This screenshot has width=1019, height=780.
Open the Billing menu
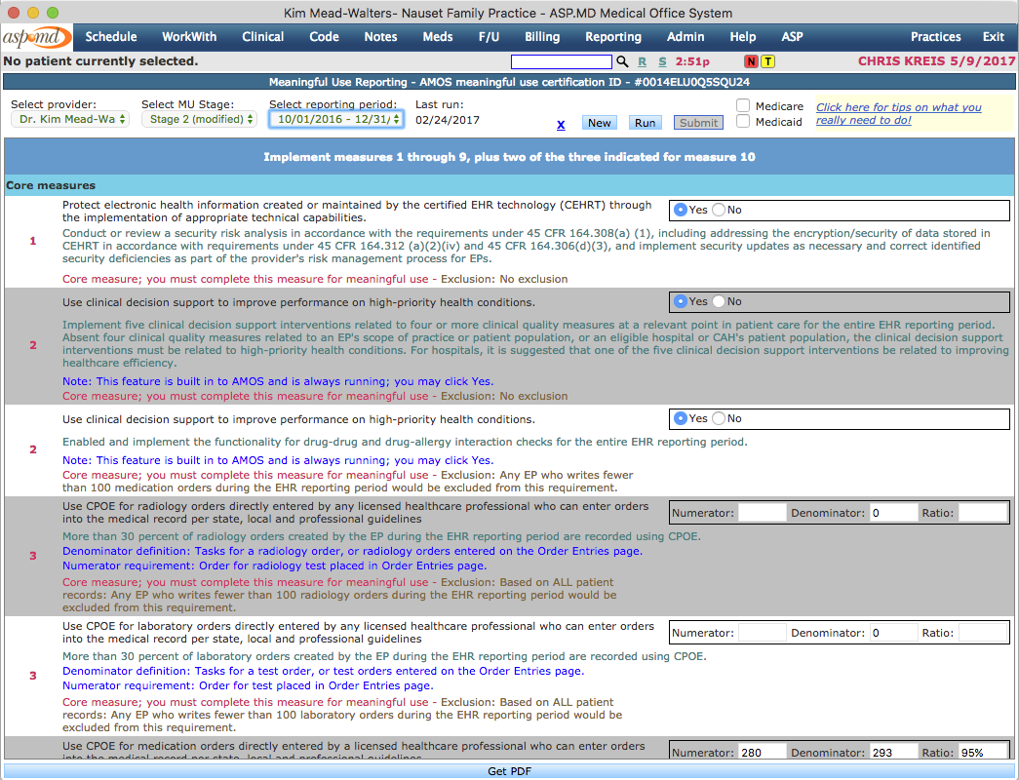click(x=542, y=37)
